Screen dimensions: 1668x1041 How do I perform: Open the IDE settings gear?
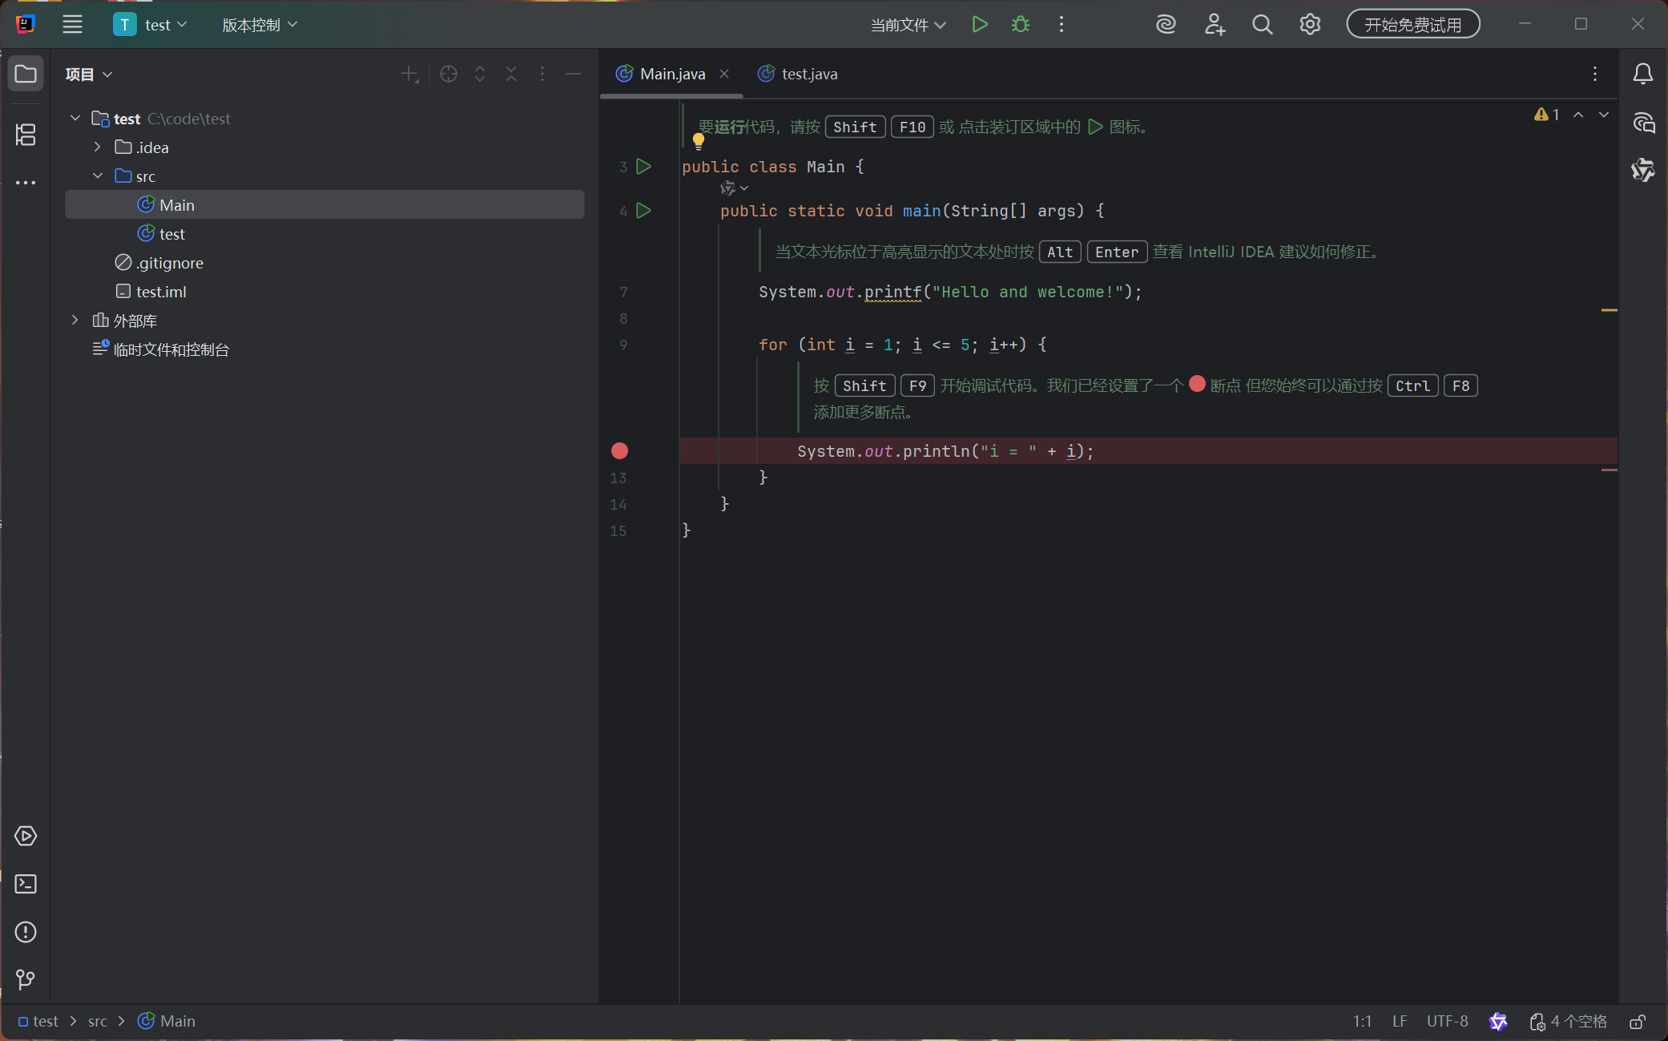tap(1310, 25)
